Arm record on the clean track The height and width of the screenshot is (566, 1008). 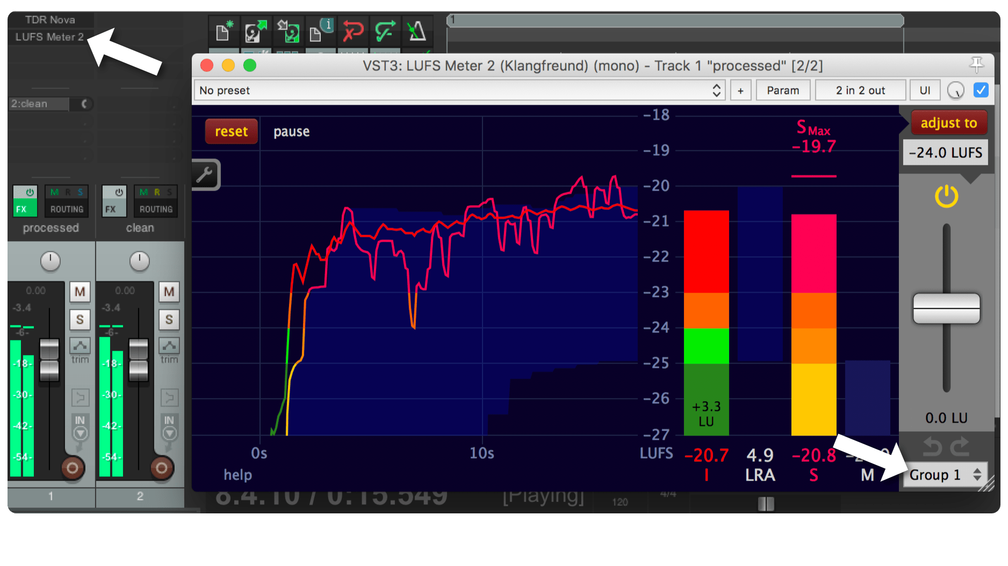(x=162, y=468)
